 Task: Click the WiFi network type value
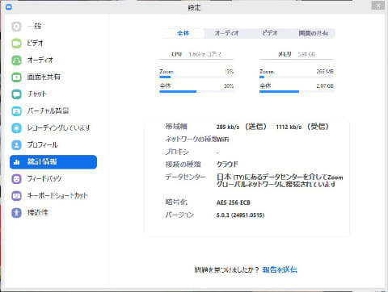point(223,140)
